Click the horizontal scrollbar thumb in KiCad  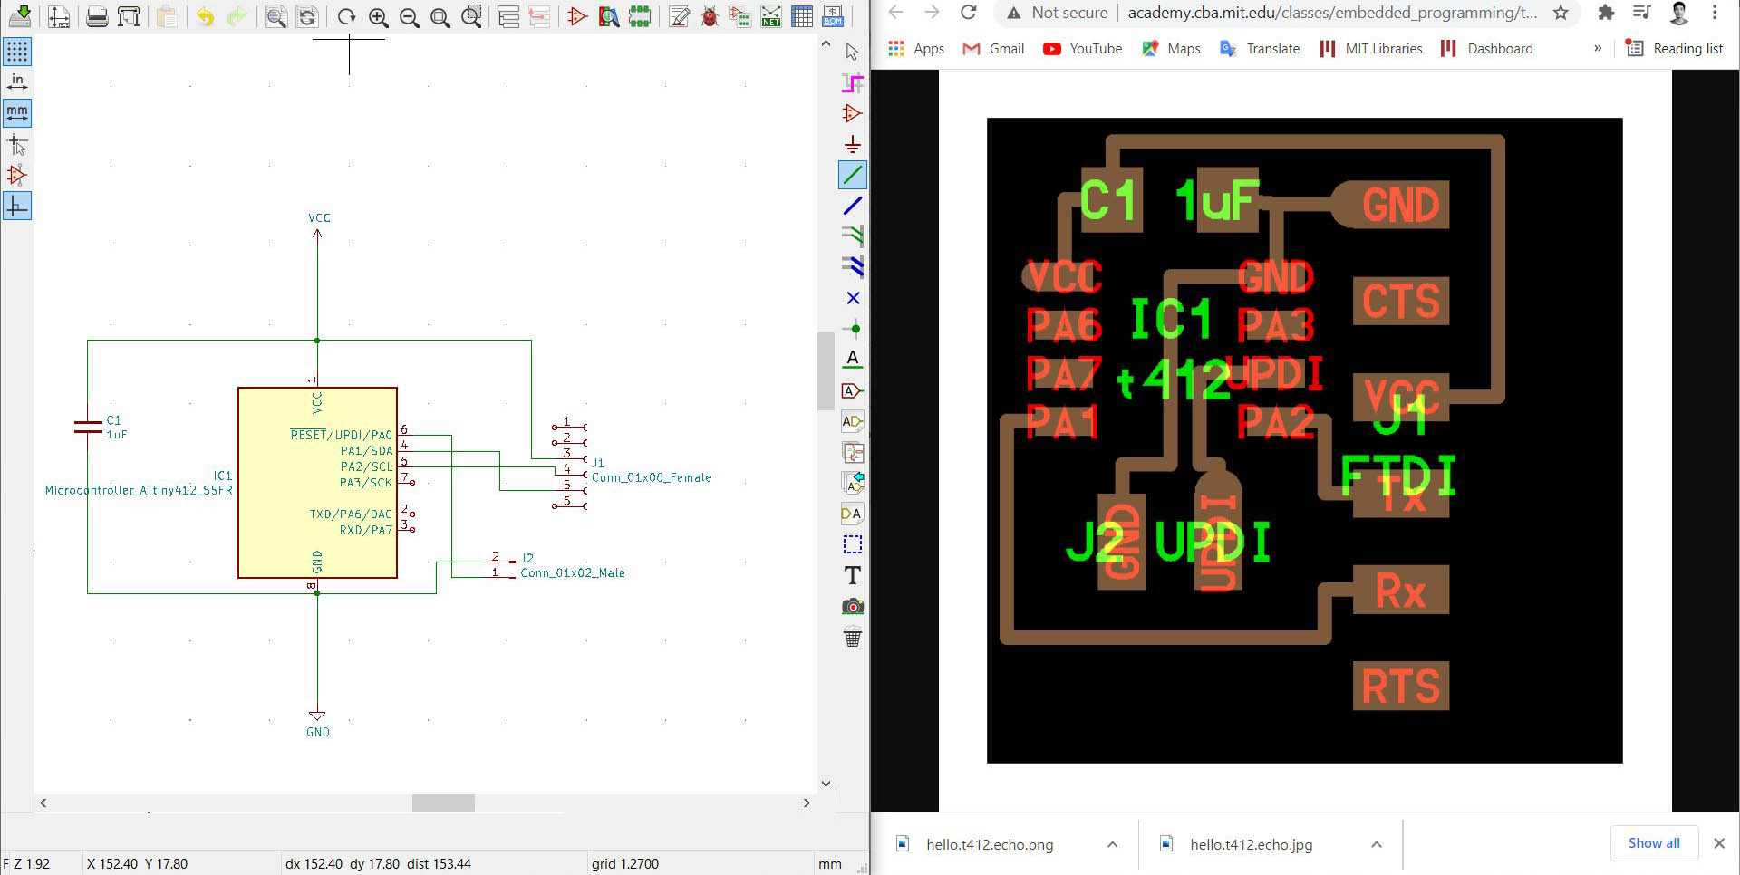click(443, 803)
